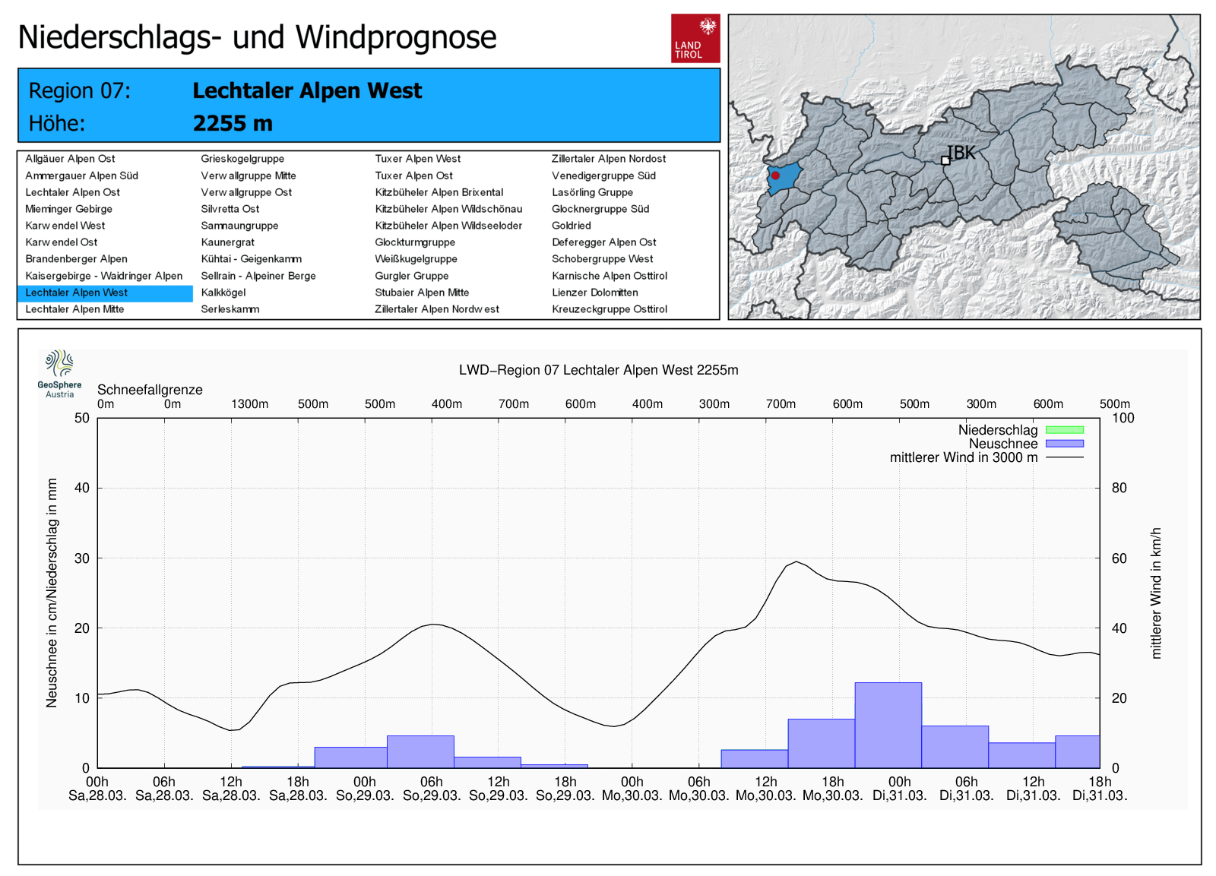Choose Silvretta Ost from region list
Viewport: 1216px width, 876px height.
tap(230, 209)
